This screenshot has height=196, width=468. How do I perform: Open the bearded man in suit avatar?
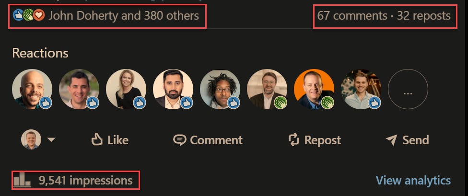tap(173, 89)
